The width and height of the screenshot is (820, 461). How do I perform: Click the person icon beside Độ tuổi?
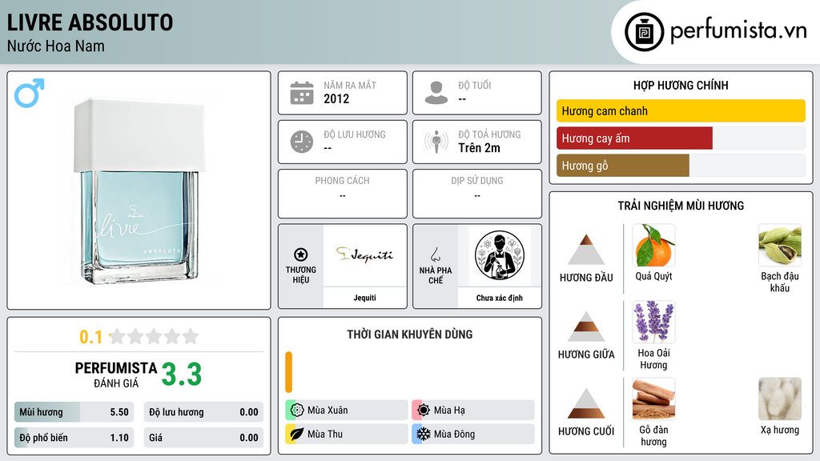pos(436,93)
